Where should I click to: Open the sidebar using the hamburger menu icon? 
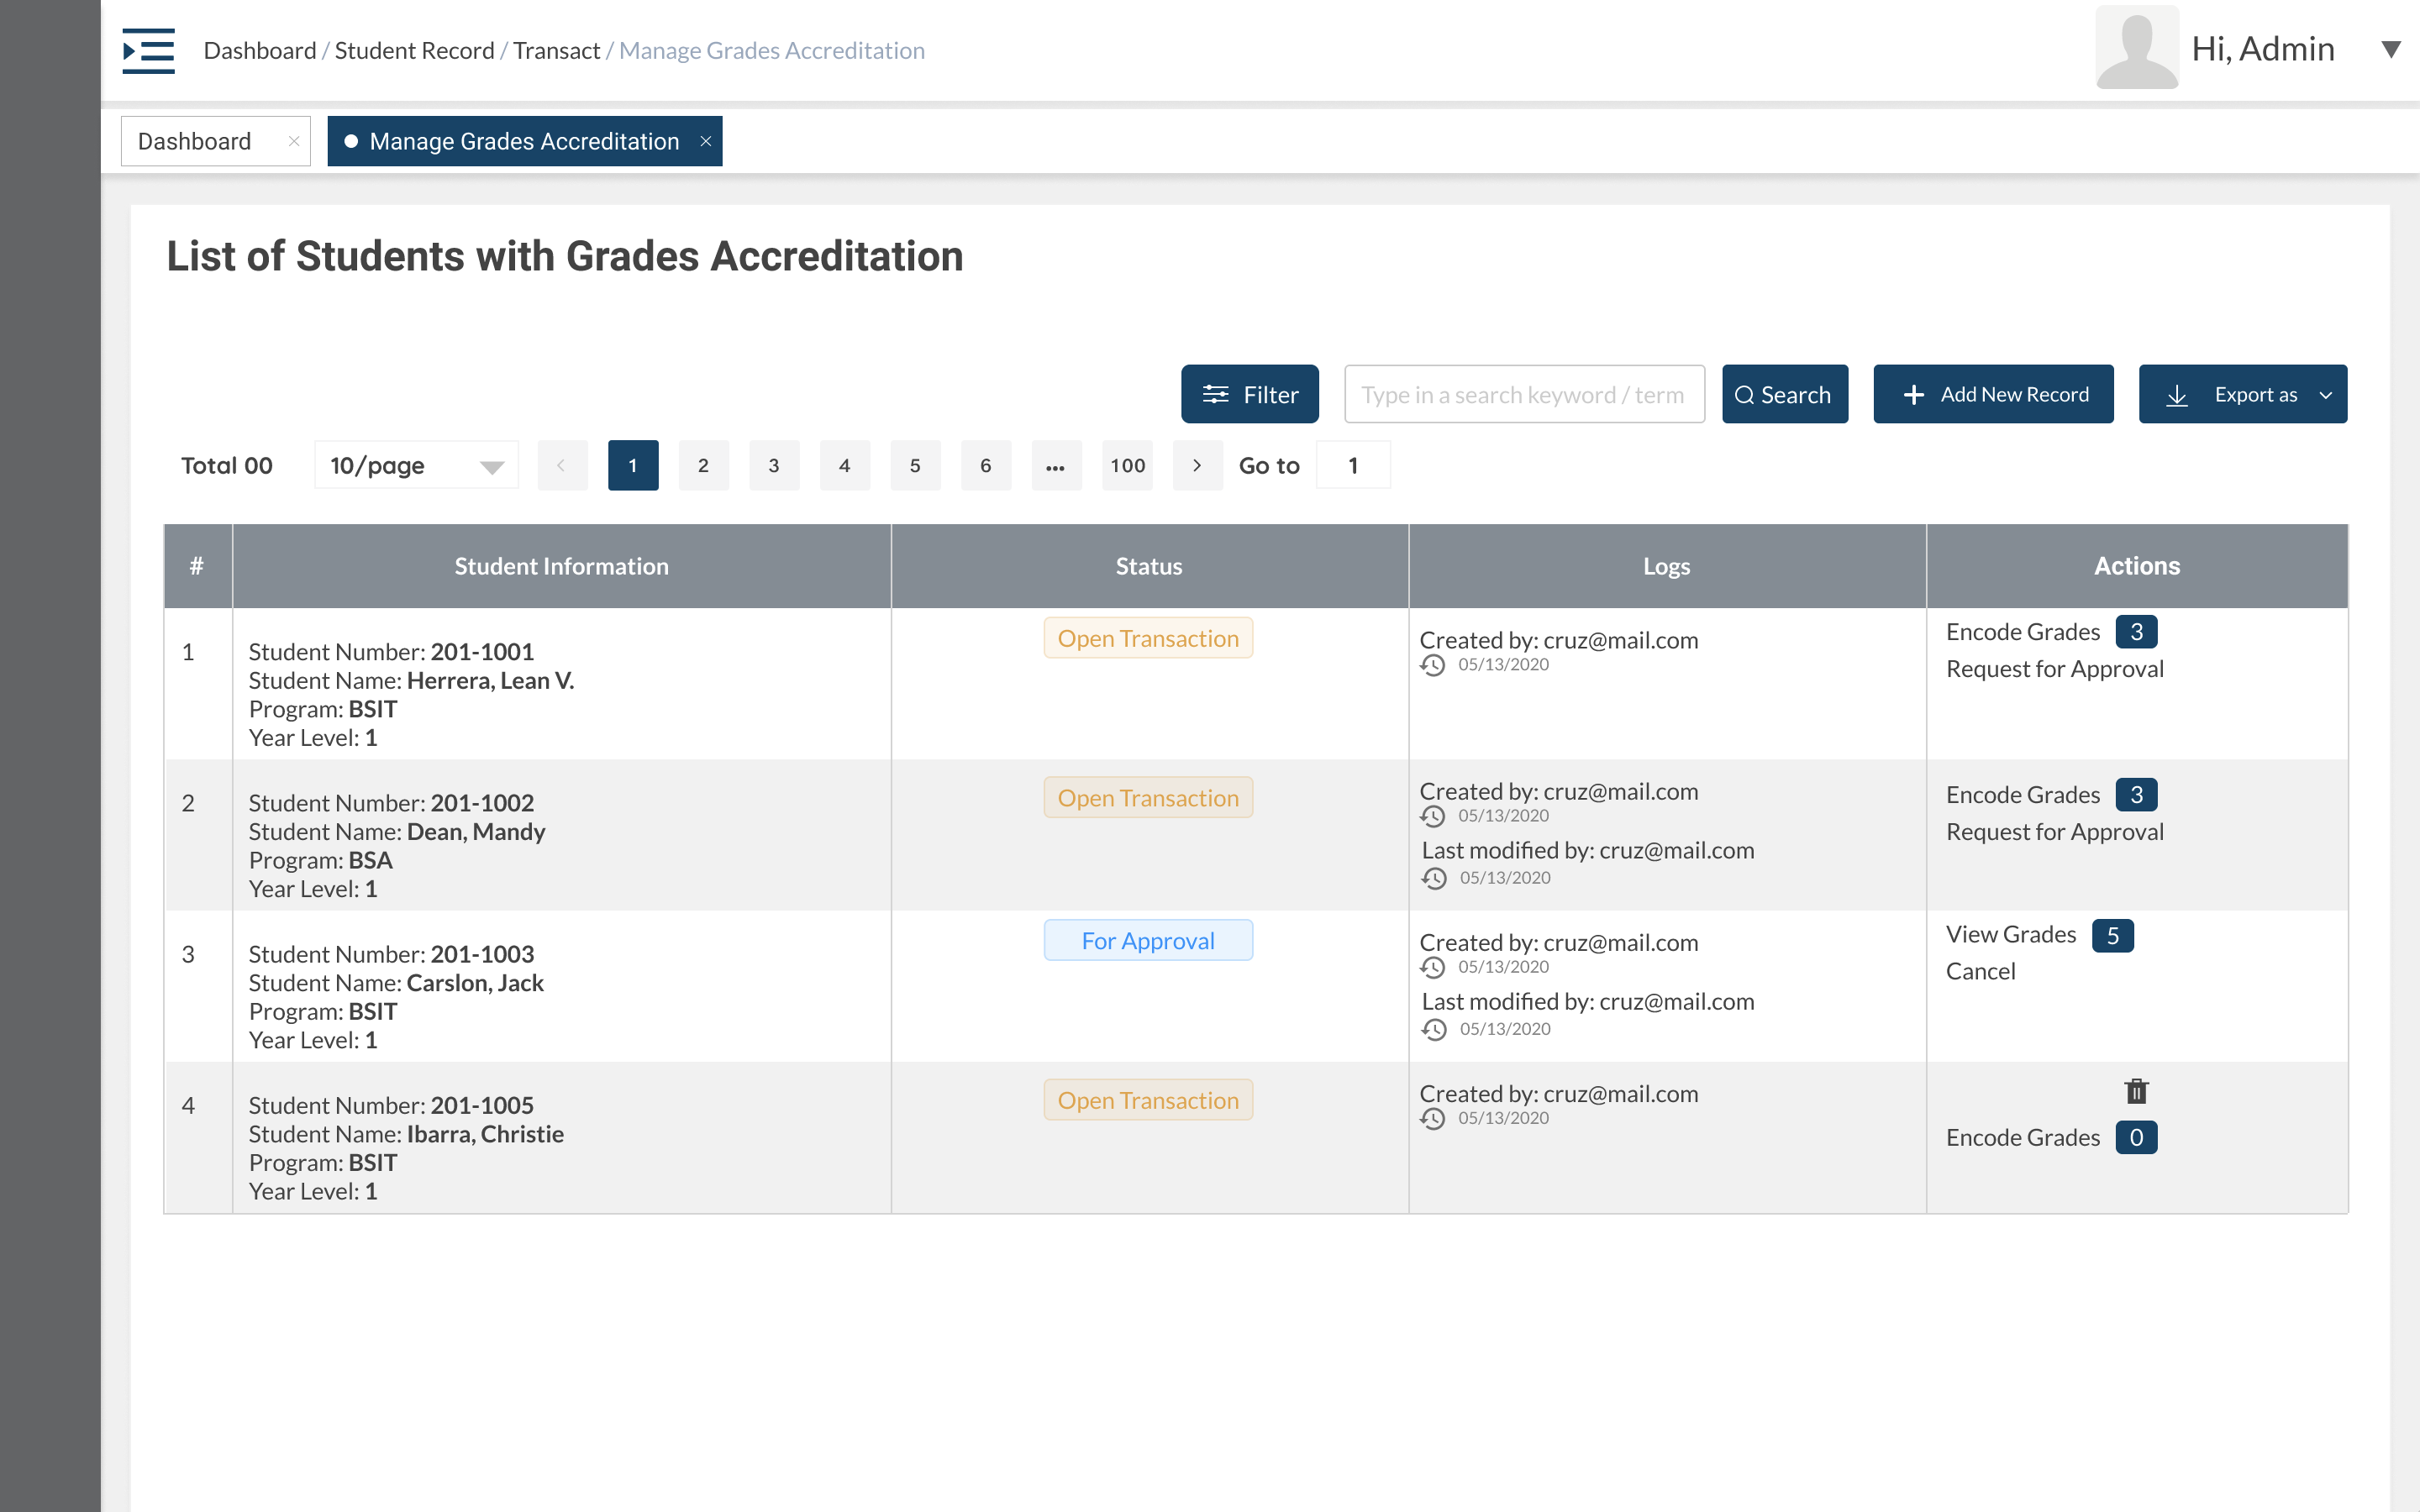pos(148,51)
